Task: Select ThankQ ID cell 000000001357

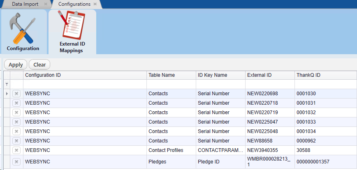Action: pyautogui.click(x=326, y=162)
